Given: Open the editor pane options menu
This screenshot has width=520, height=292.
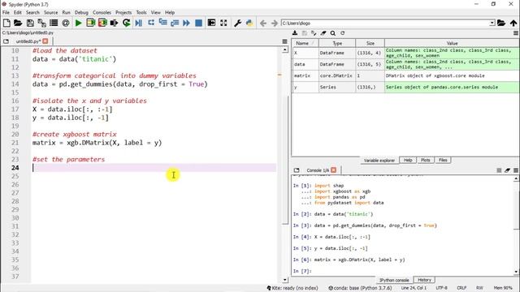Looking at the screenshot, I should 284,41.
